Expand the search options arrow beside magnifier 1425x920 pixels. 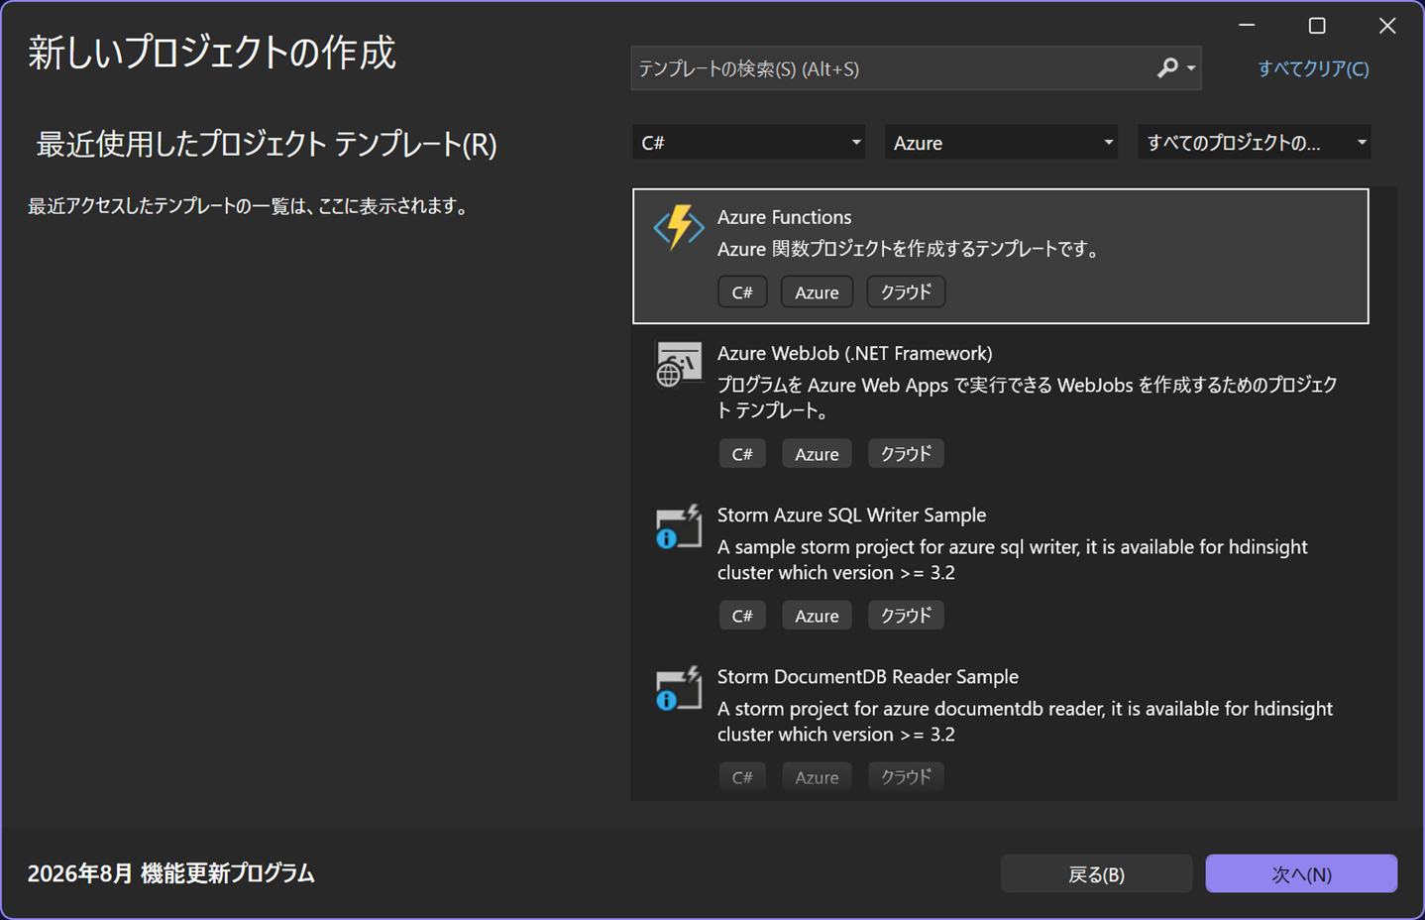(x=1191, y=68)
